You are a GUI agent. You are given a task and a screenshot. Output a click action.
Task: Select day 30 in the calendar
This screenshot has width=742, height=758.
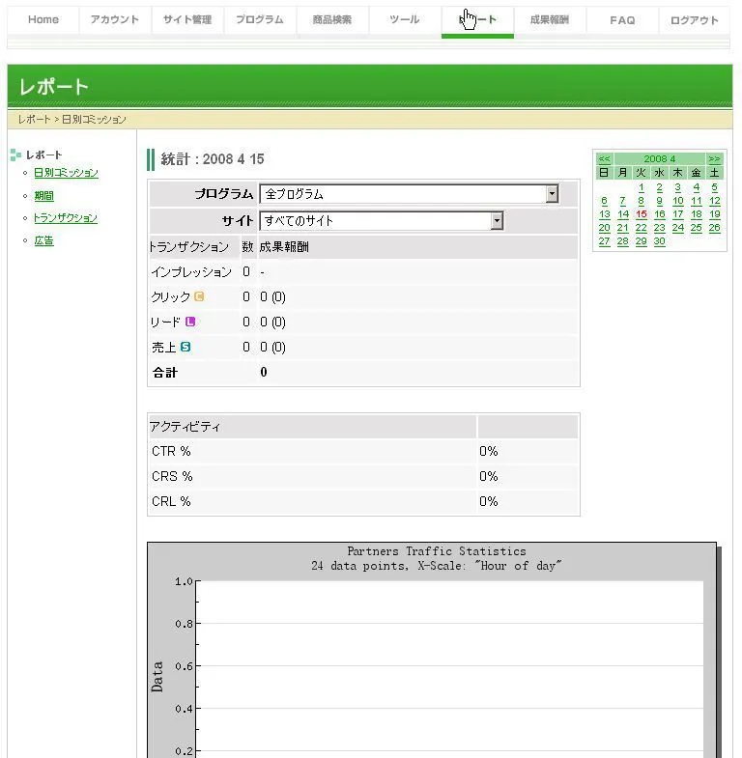click(660, 241)
